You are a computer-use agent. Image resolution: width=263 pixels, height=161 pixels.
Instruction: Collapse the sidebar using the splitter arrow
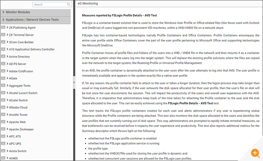(x=74, y=83)
